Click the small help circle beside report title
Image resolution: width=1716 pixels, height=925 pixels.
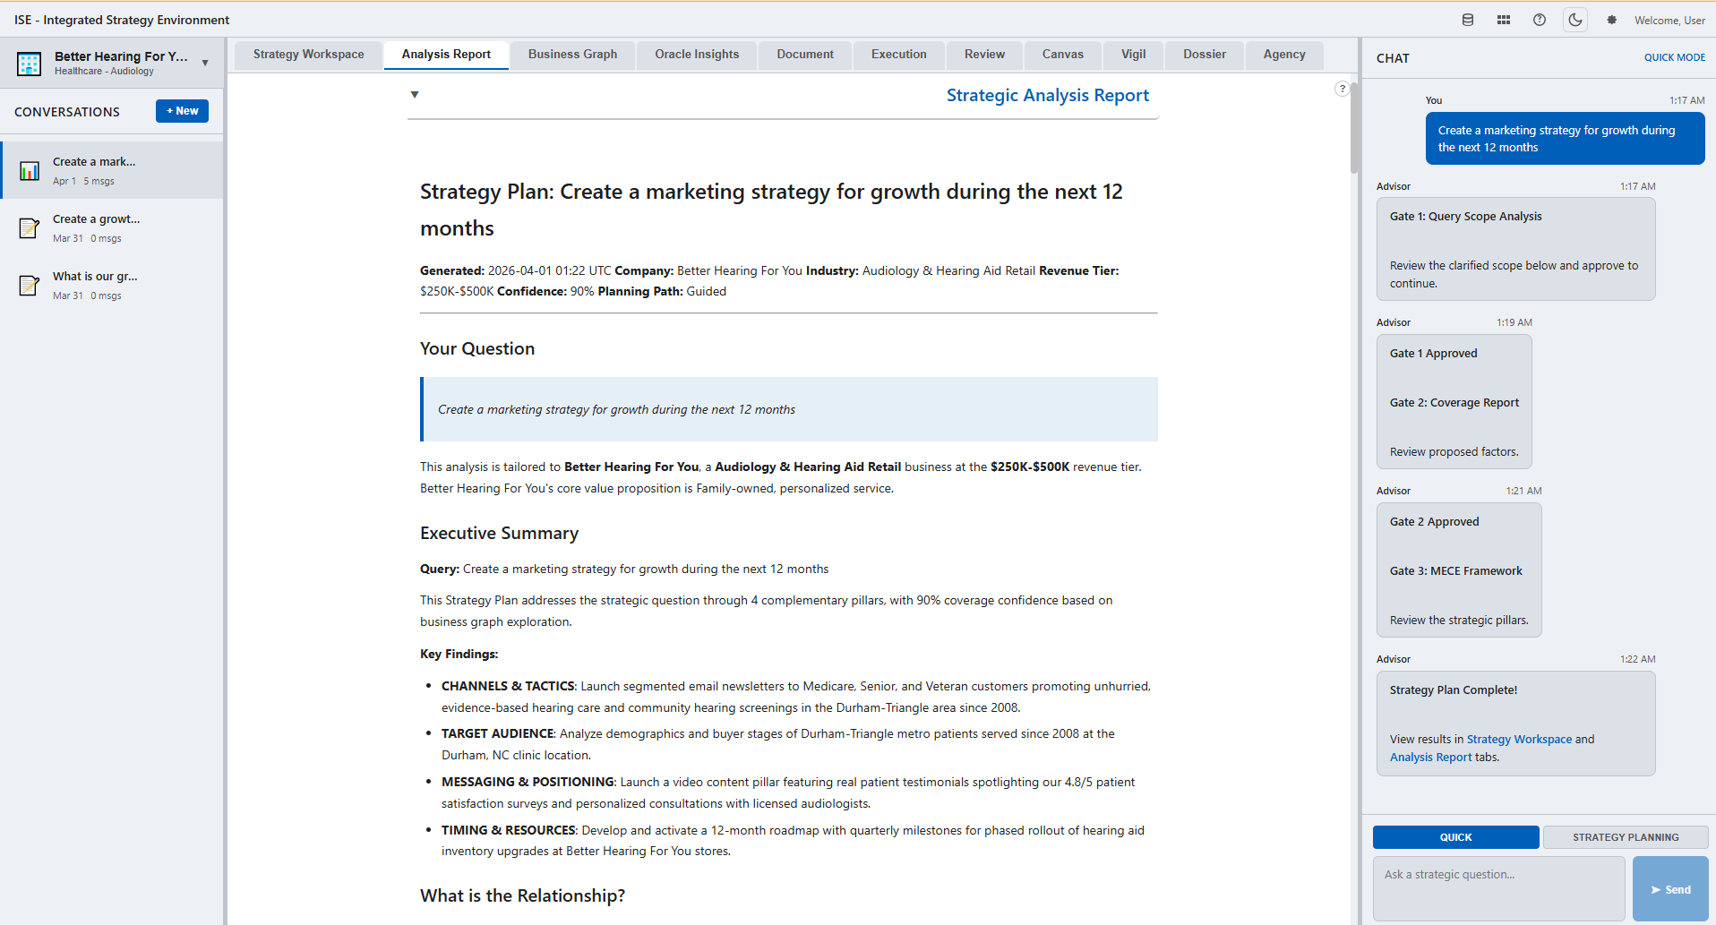[1342, 89]
